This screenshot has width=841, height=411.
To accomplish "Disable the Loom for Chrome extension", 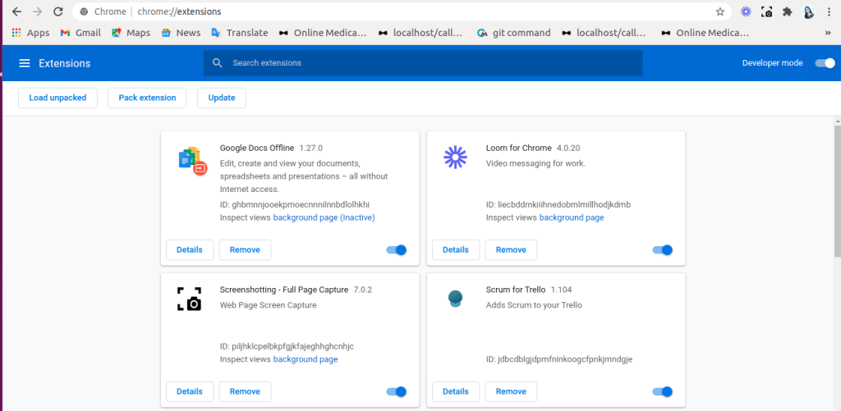I will [x=663, y=250].
